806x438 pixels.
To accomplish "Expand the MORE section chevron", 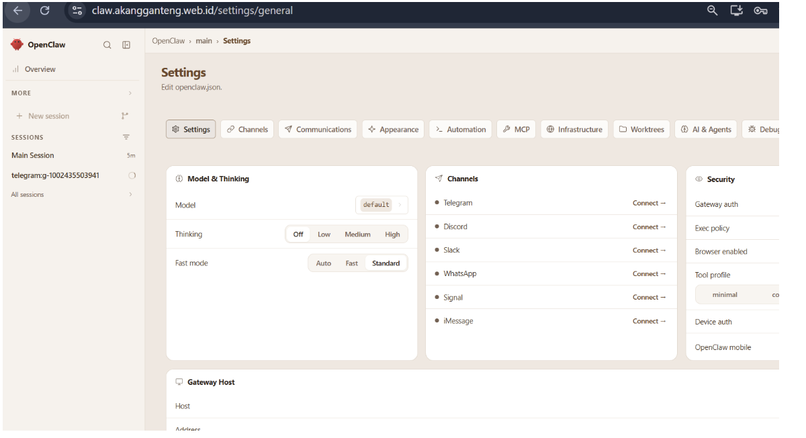I will pos(130,93).
